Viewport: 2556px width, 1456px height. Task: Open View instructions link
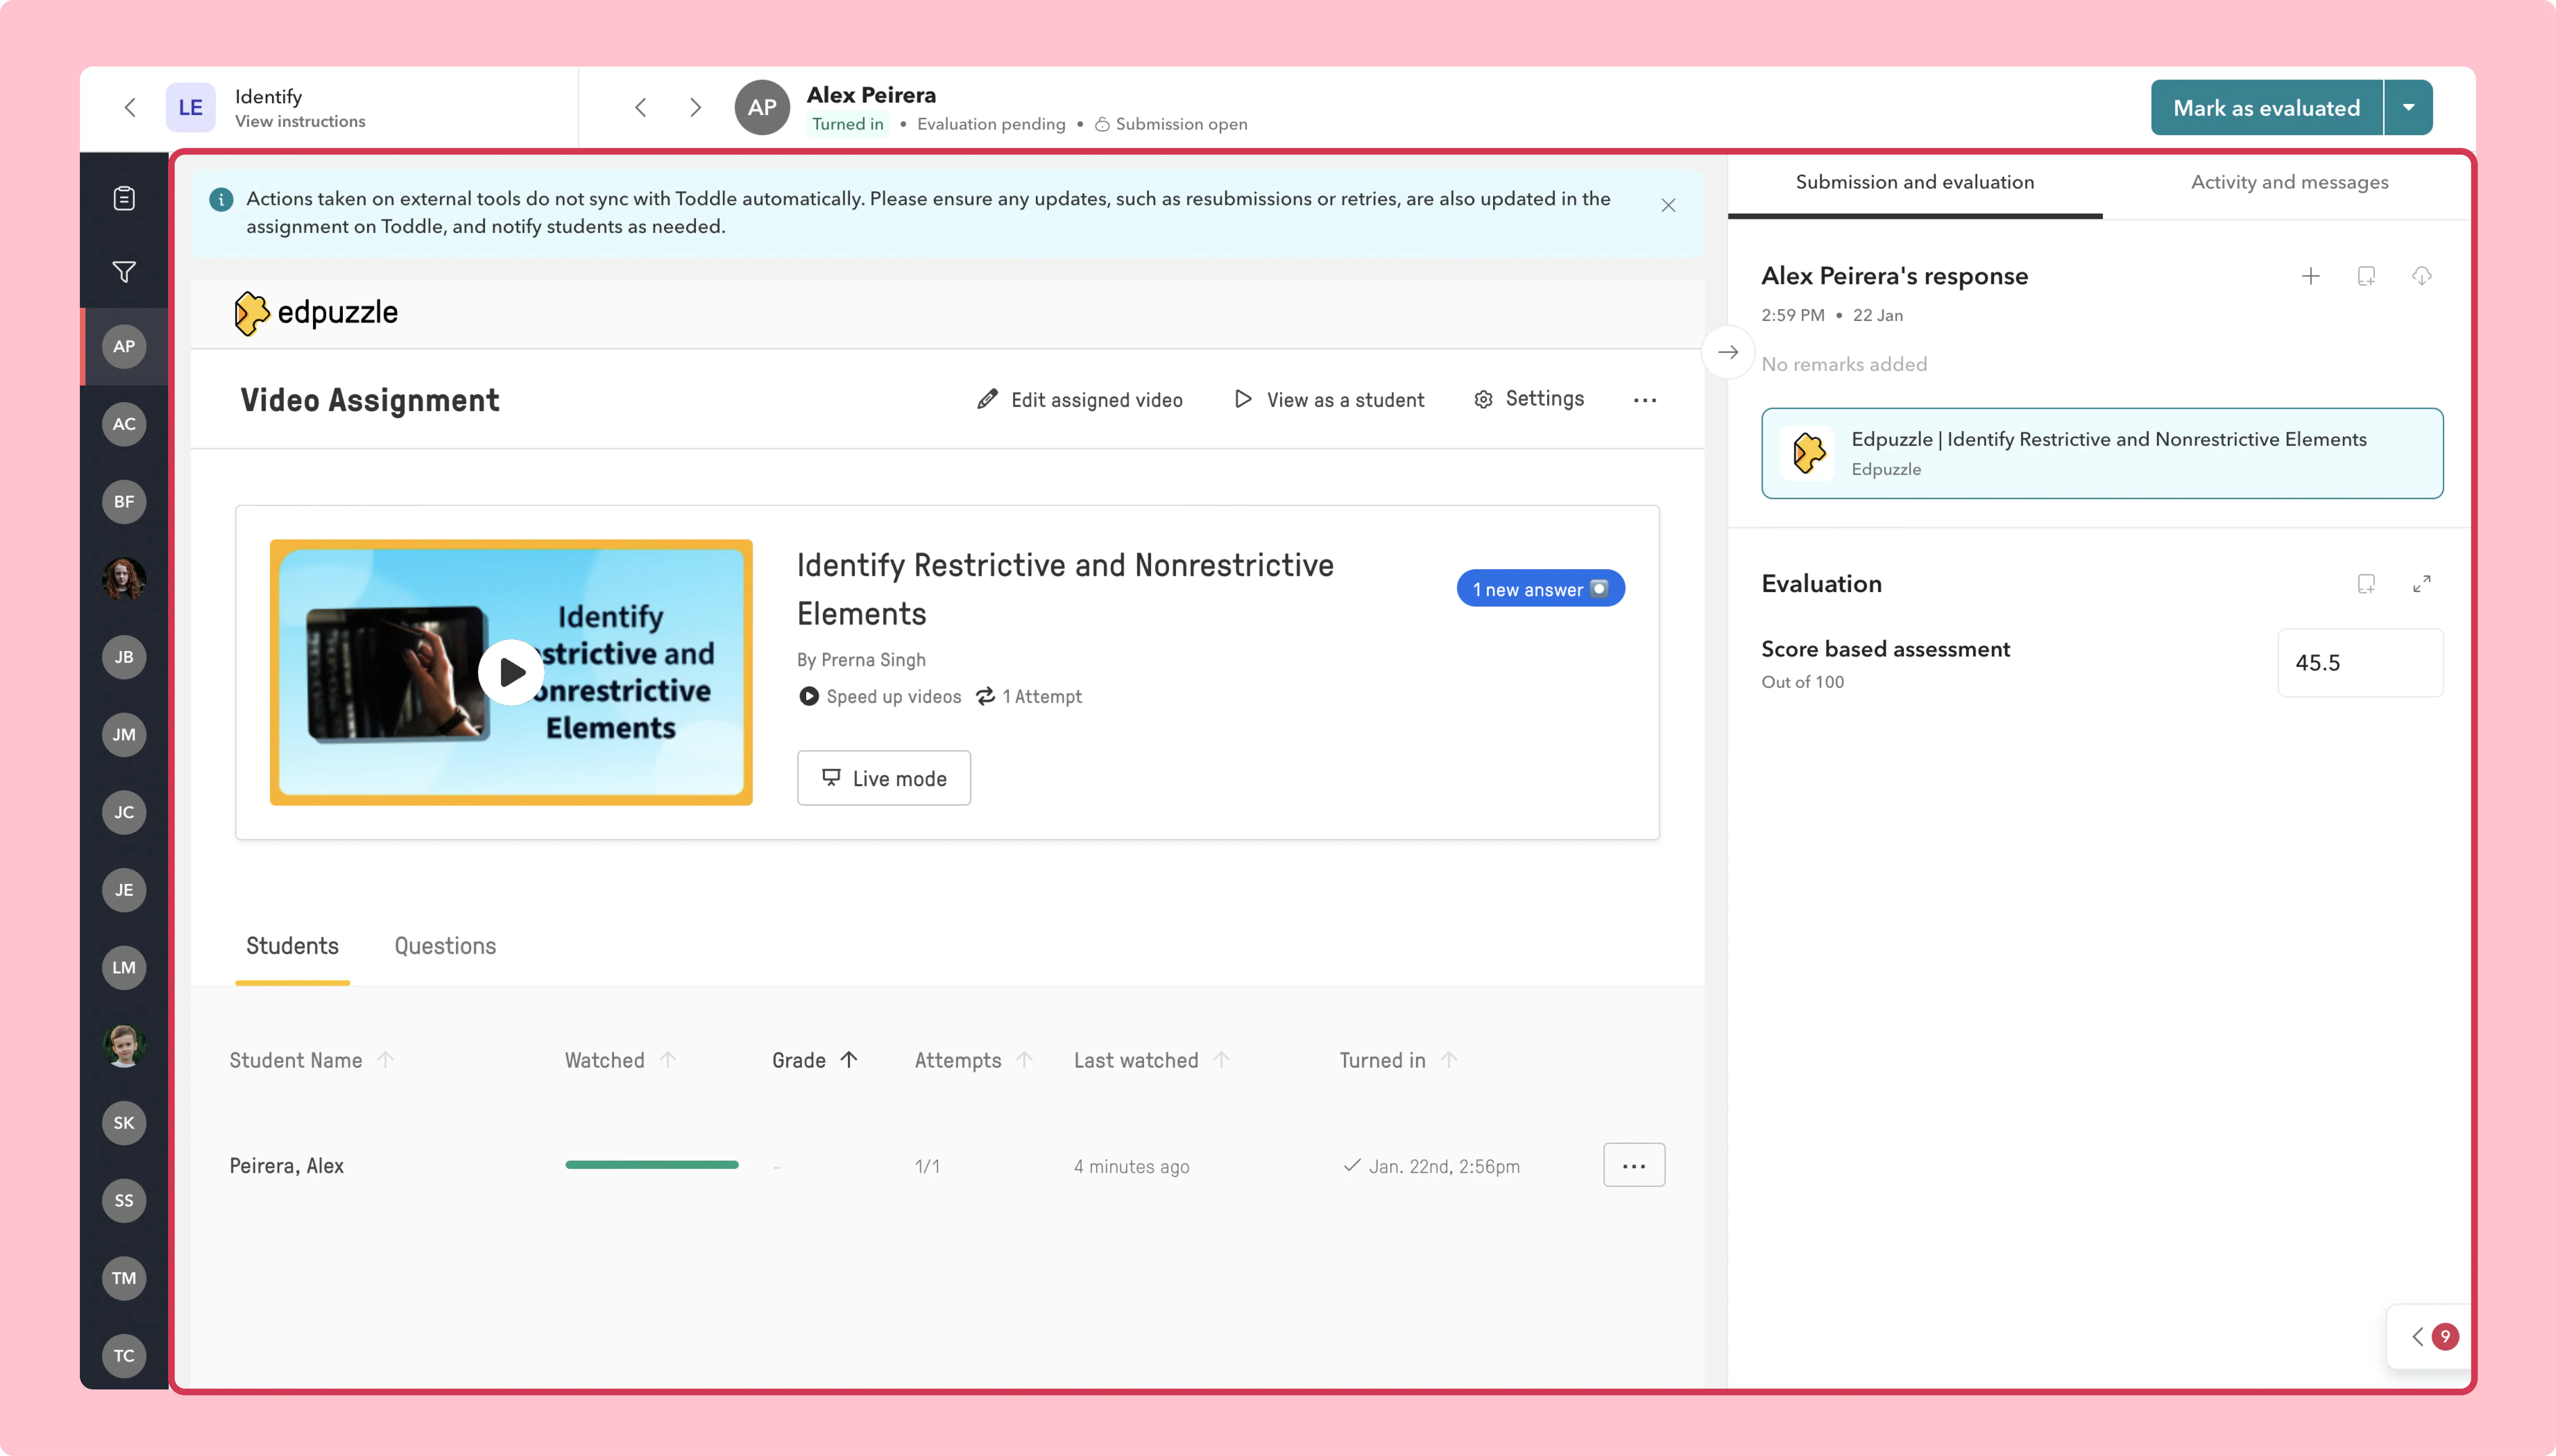(300, 121)
